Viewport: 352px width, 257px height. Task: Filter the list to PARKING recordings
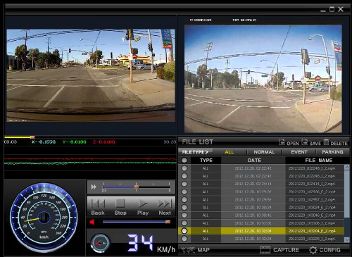click(332, 152)
